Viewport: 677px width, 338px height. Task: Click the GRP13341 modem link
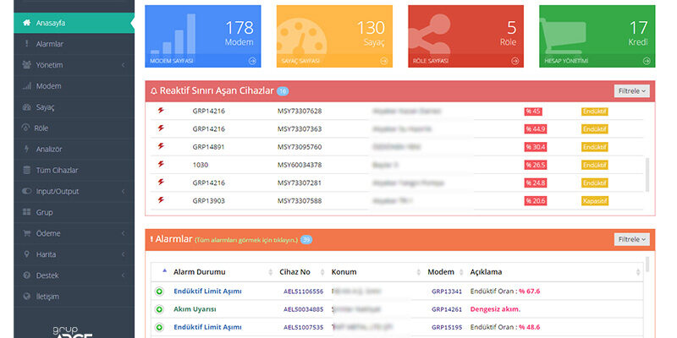(x=446, y=291)
